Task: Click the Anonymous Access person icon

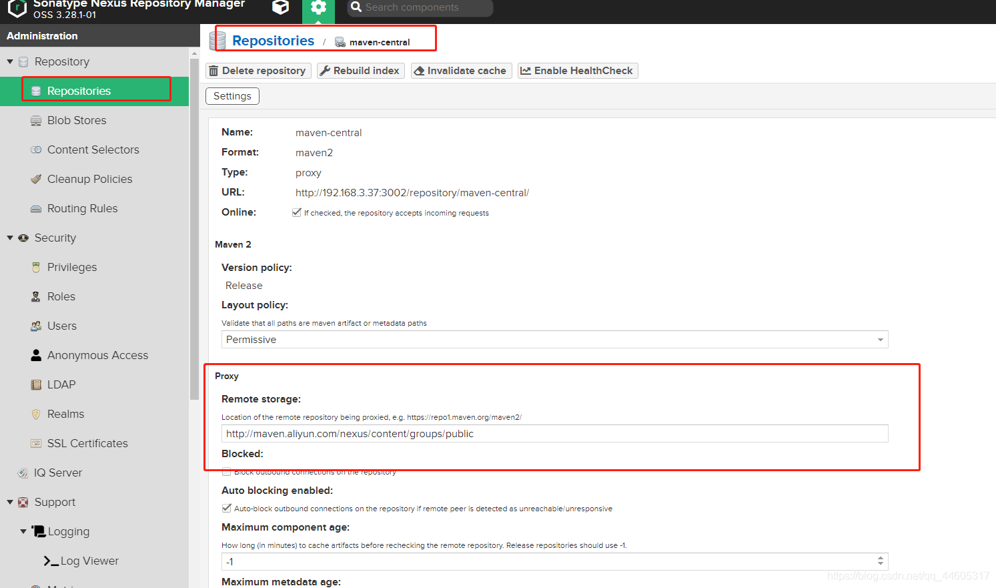Action: [x=36, y=355]
